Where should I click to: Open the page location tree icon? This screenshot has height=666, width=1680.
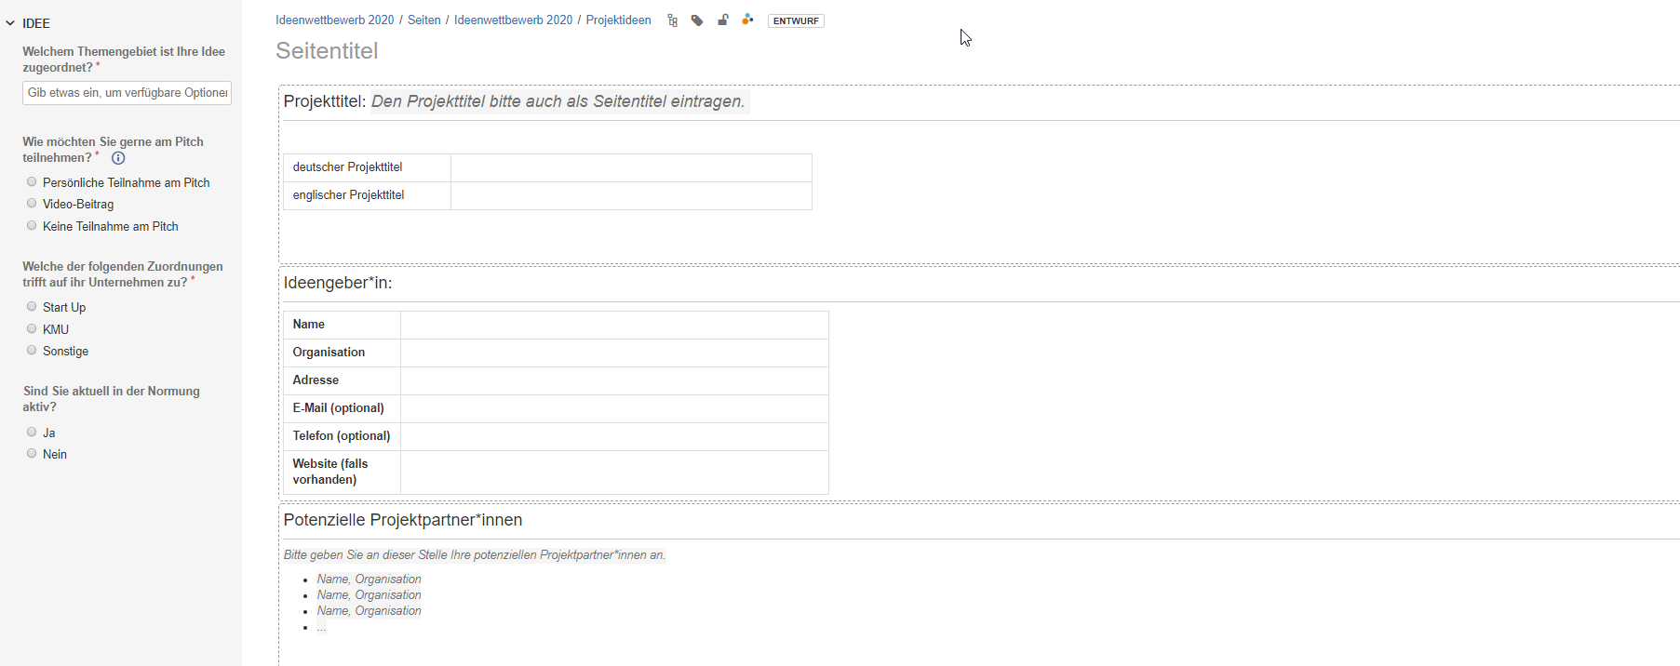tap(672, 20)
